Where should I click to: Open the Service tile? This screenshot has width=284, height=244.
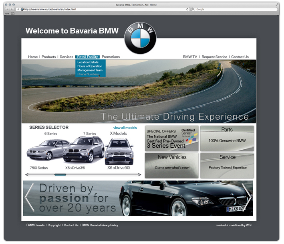point(227,165)
